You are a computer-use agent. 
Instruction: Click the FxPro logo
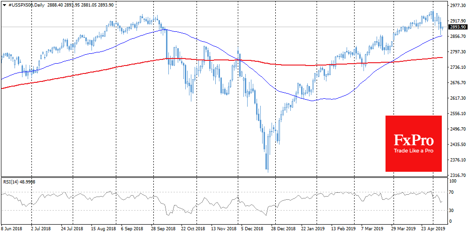click(413, 140)
